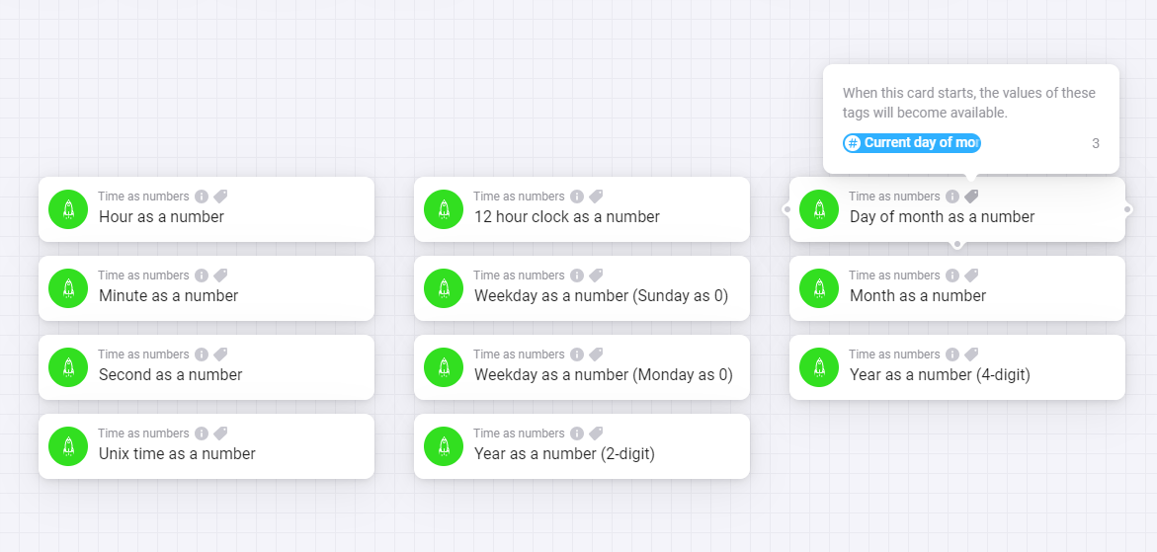Click info icon on Minute as a number card
The image size is (1157, 552).
click(x=202, y=276)
